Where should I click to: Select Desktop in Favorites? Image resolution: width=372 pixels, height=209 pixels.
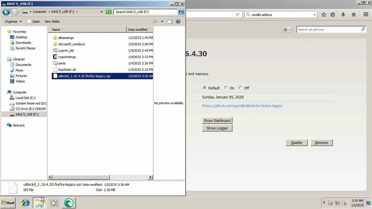click(21, 37)
